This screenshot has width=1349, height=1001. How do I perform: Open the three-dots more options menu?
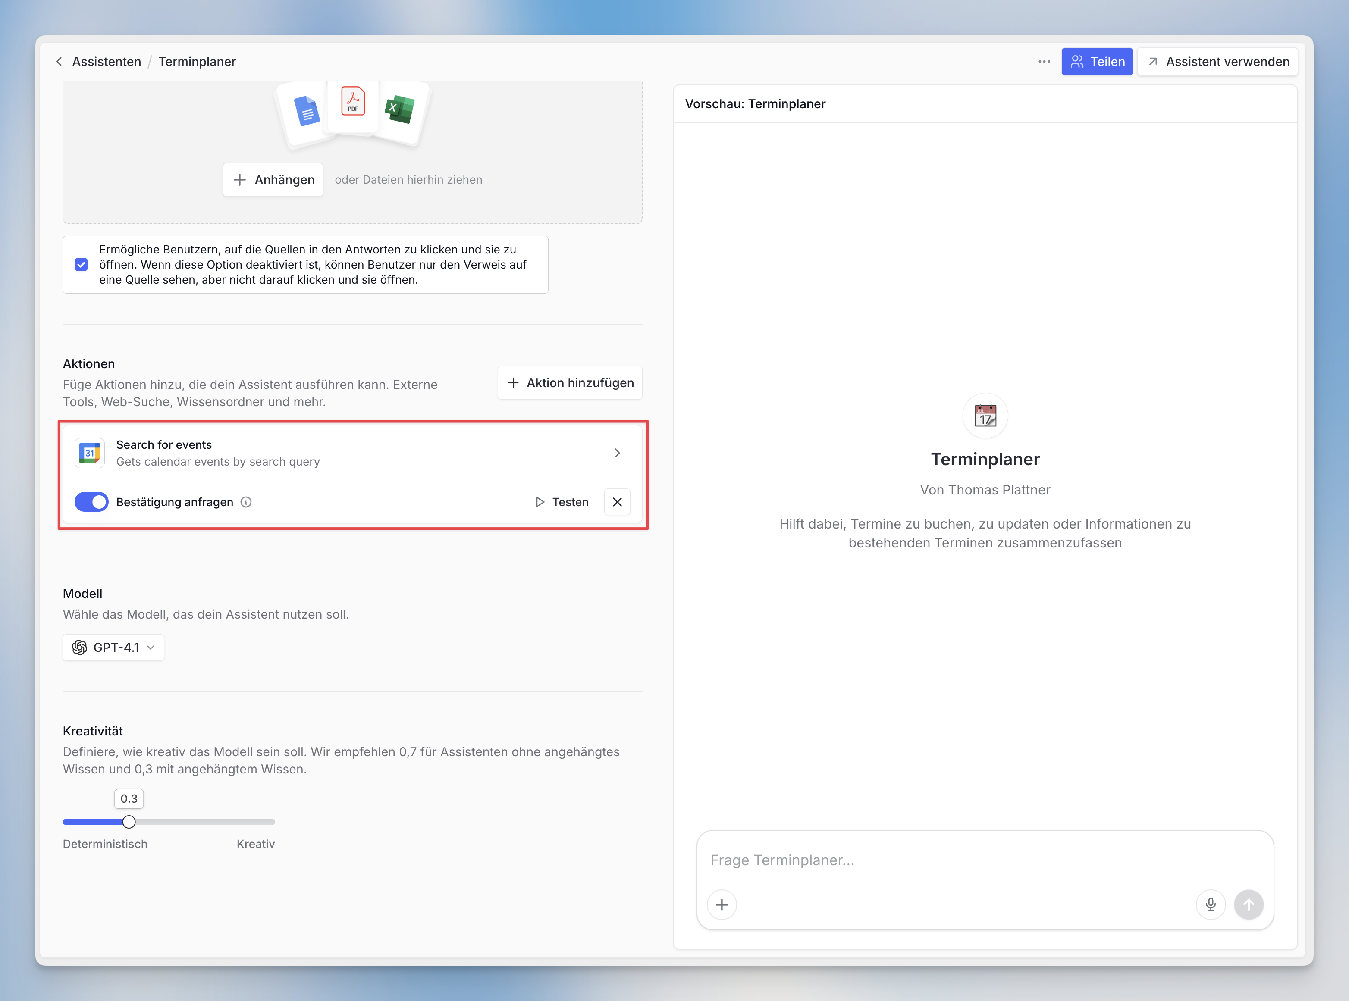[1044, 61]
